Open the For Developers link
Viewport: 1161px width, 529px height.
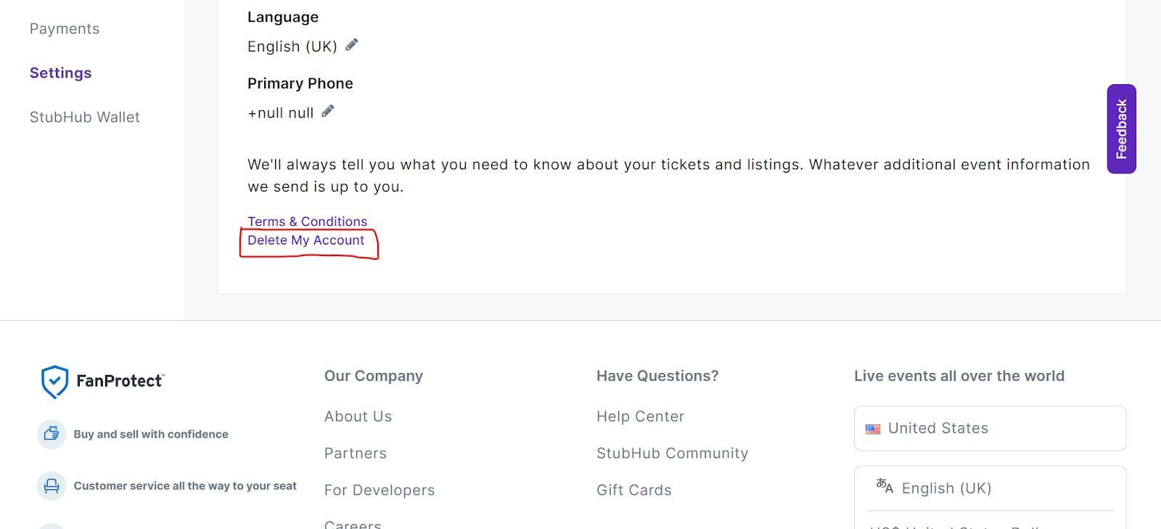380,491
